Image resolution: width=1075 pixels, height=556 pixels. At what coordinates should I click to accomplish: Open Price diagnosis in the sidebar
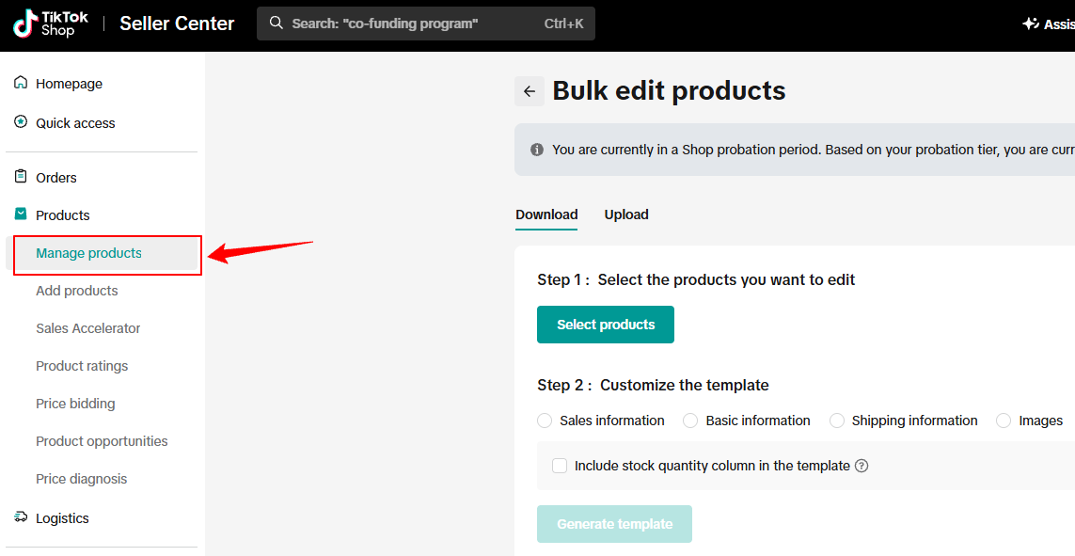coord(81,479)
